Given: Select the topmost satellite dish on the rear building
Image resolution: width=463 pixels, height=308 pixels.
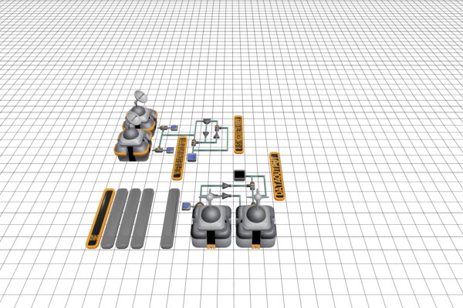Looking at the screenshot, I should click(x=140, y=96).
